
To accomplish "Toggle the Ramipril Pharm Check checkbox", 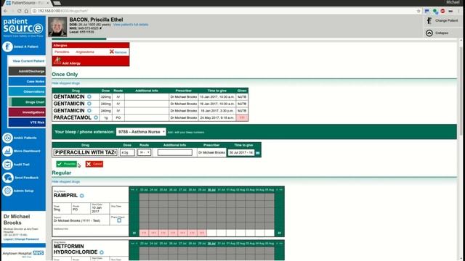I will pyautogui.click(x=119, y=220).
